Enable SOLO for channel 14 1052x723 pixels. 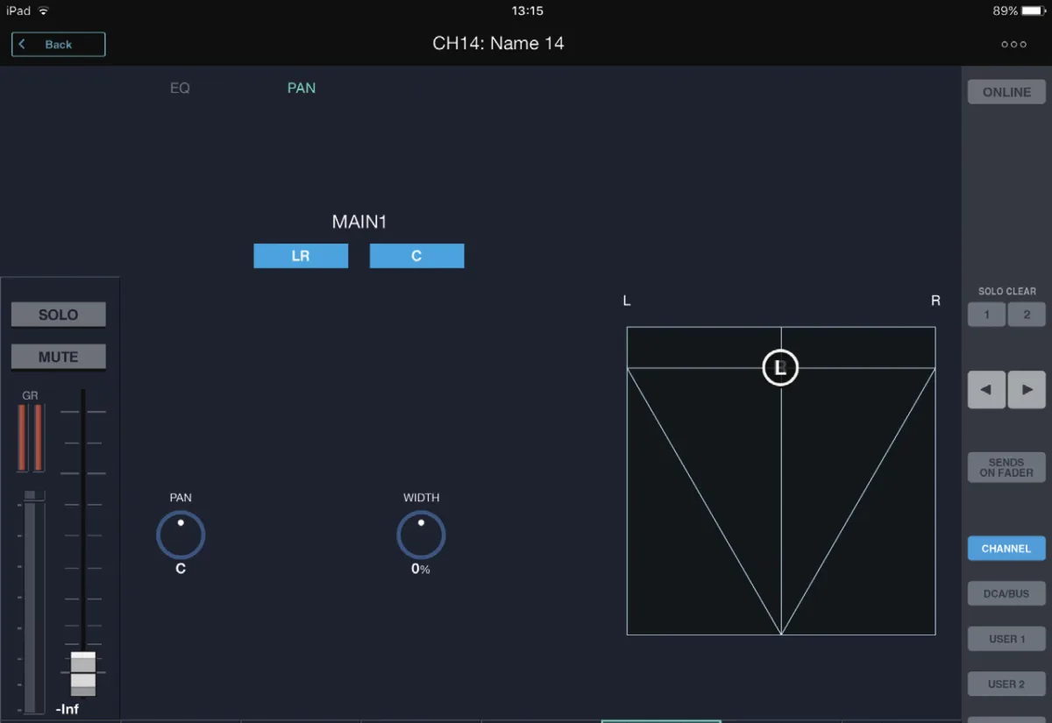click(x=58, y=315)
